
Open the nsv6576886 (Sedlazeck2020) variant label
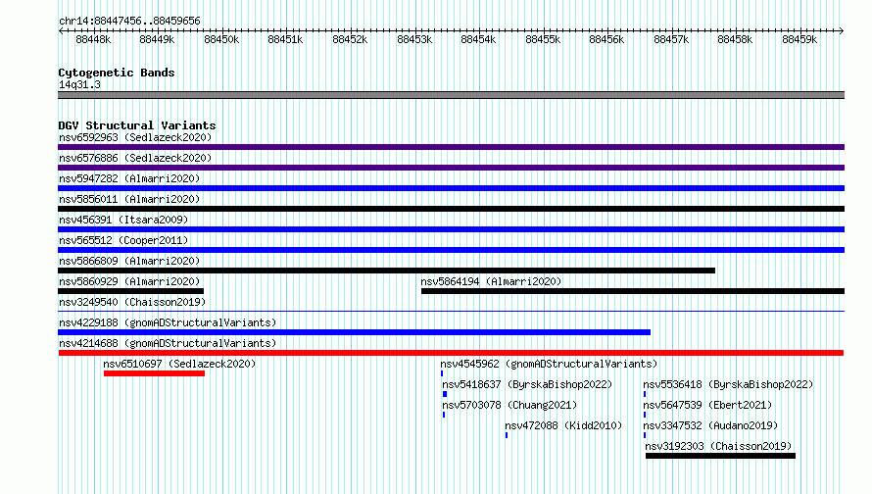point(135,158)
